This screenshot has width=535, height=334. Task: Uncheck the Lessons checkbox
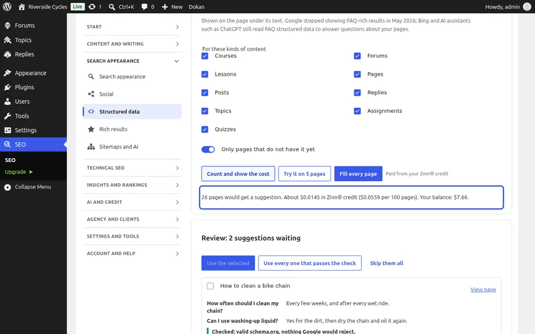205,74
